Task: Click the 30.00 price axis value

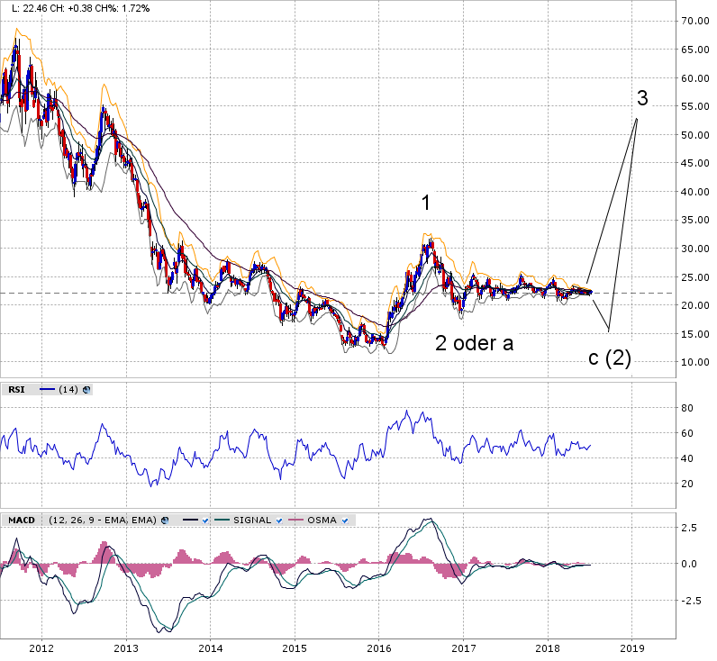Action: tap(695, 249)
